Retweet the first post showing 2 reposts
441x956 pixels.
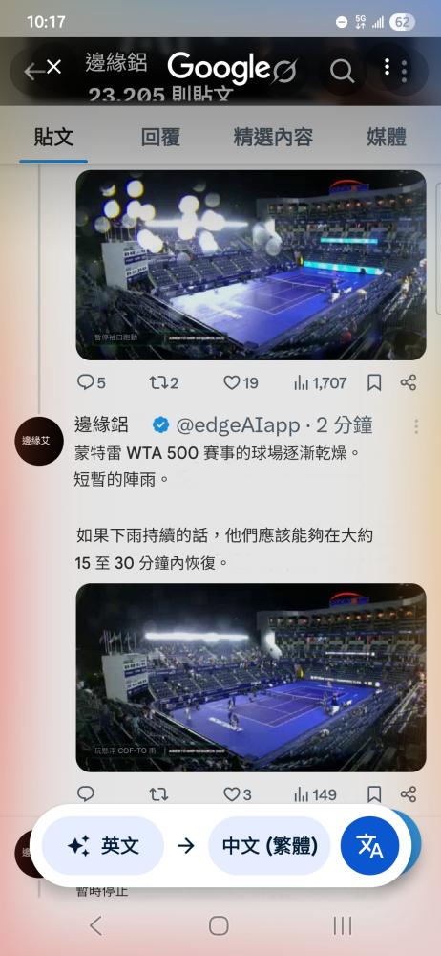(x=164, y=382)
